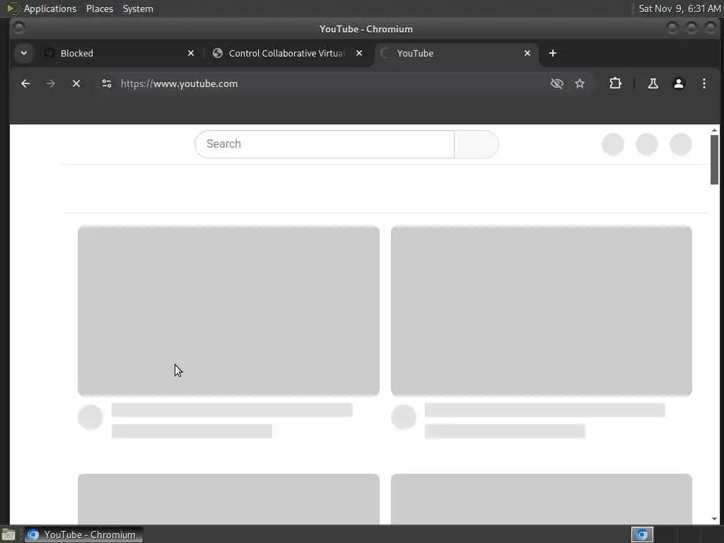This screenshot has height=543, width=724.
Task: Click the scrollbar down arrow
Action: [714, 519]
